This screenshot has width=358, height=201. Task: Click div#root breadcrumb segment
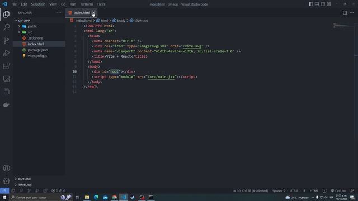tap(141, 21)
